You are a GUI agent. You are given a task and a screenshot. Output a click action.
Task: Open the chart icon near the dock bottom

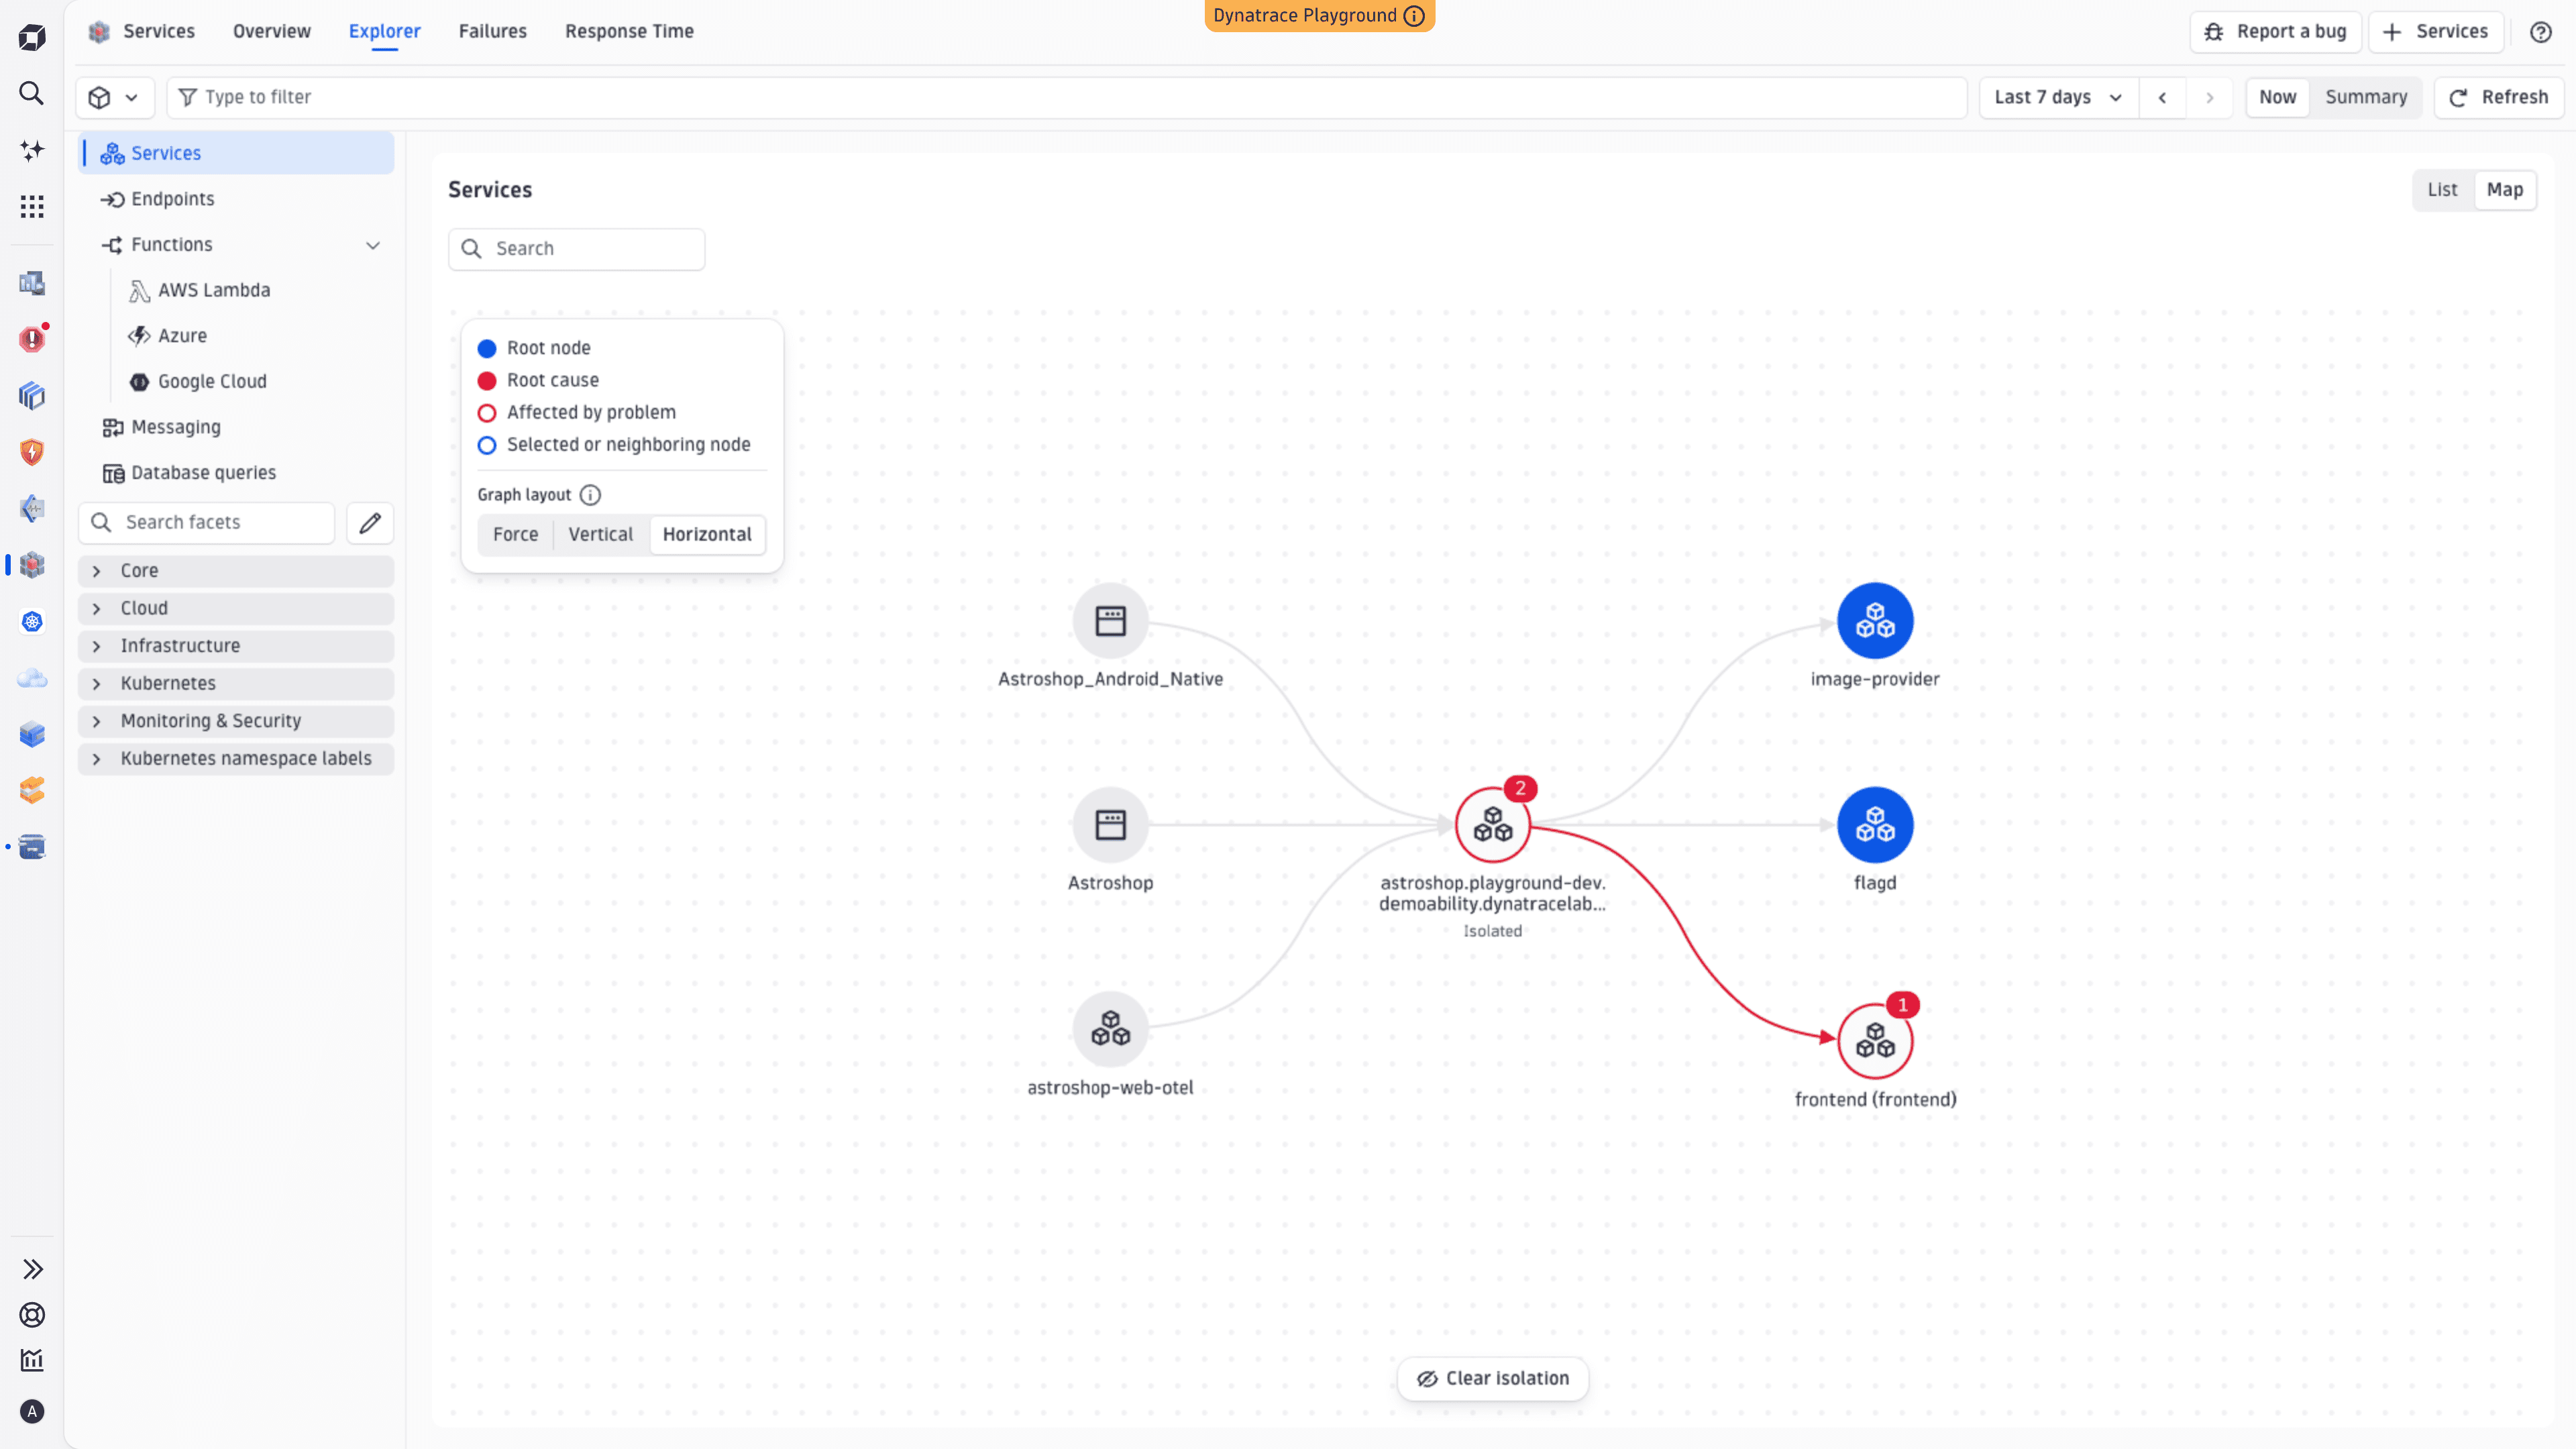pyautogui.click(x=32, y=1360)
